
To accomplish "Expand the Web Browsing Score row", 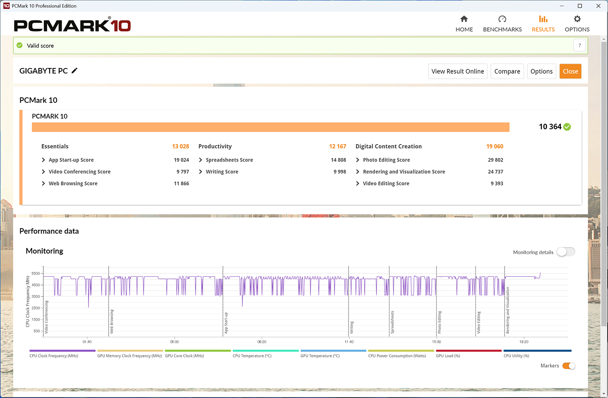I will point(43,184).
